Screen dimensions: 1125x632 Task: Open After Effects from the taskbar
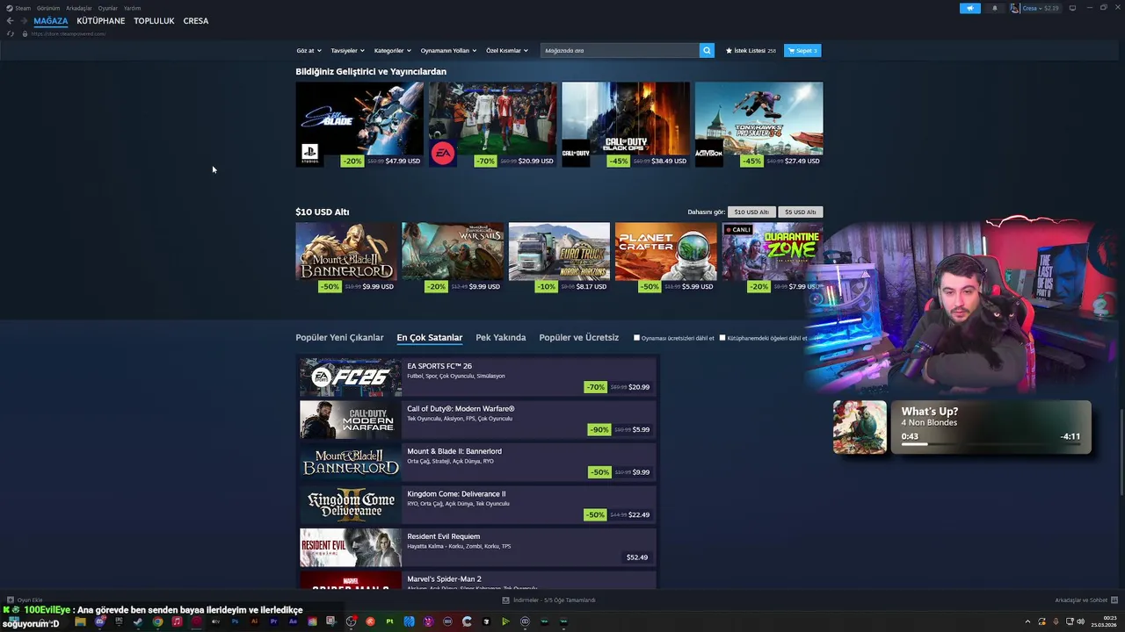[293, 621]
